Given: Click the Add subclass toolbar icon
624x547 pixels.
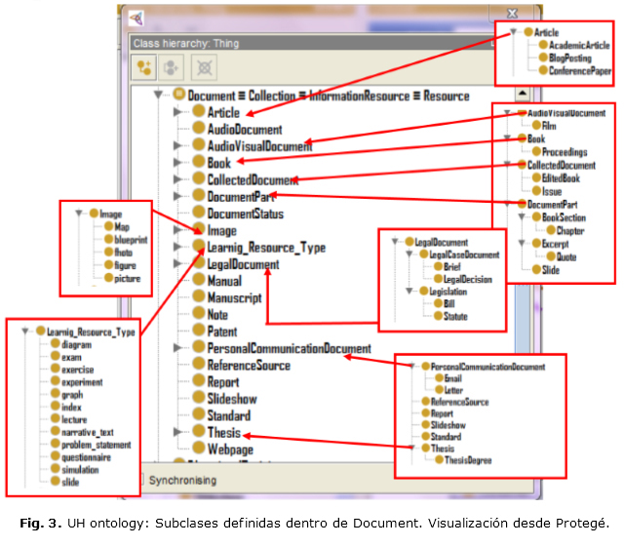Looking at the screenshot, I should point(146,67).
